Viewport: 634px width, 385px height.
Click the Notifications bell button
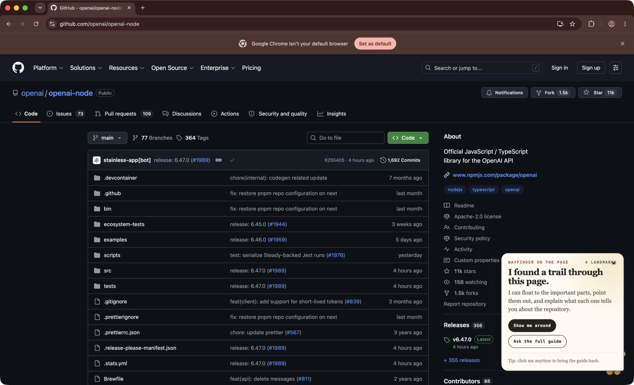click(504, 93)
